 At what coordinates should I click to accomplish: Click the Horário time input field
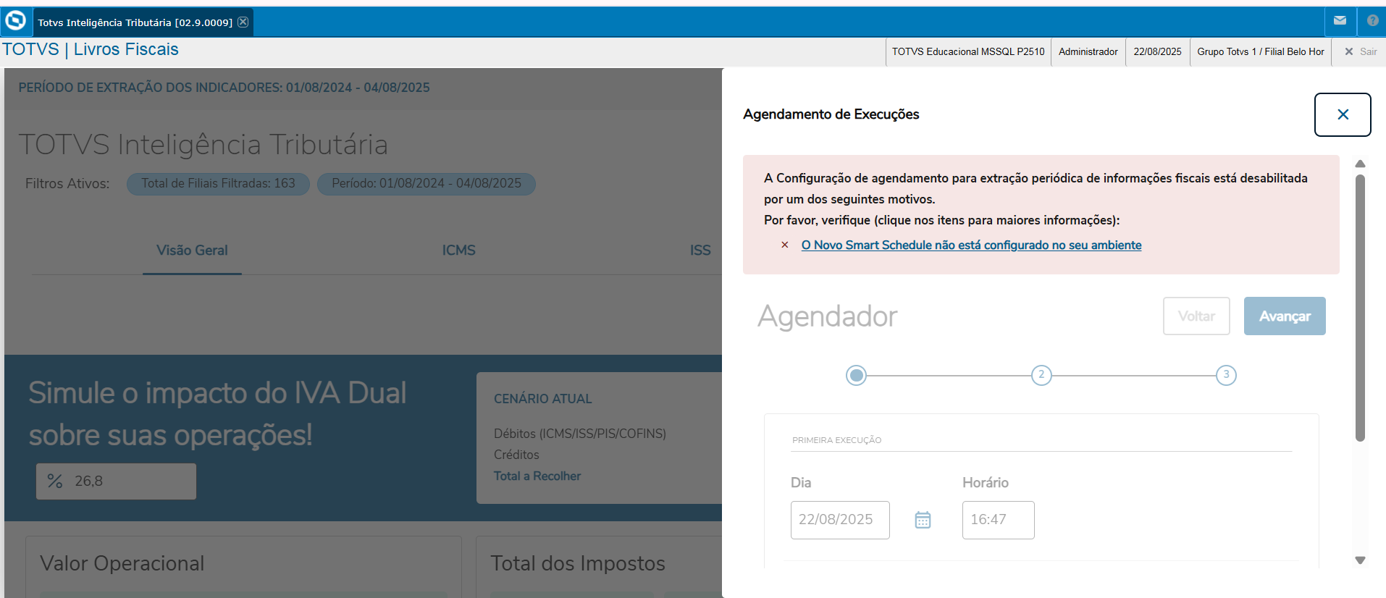(998, 520)
